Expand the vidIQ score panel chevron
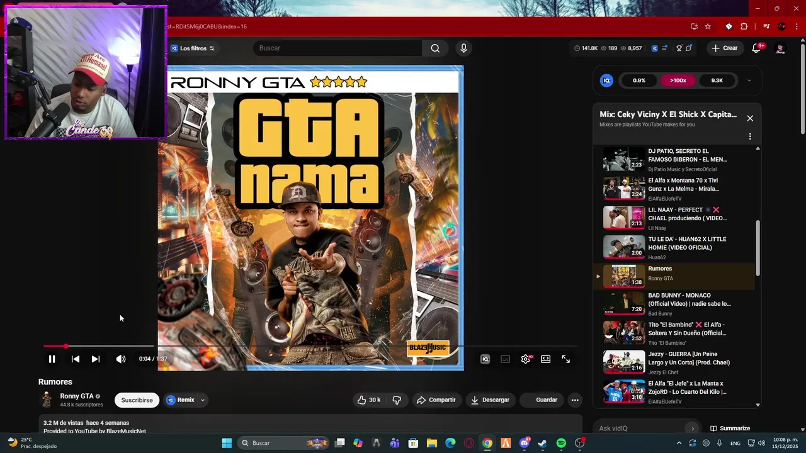This screenshot has width=806, height=453. click(749, 81)
